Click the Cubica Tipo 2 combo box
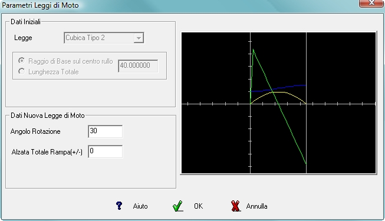This screenshot has height=221, width=385. point(104,38)
